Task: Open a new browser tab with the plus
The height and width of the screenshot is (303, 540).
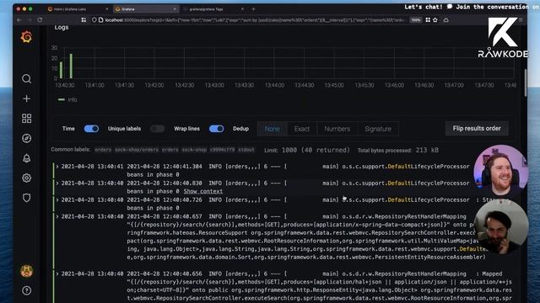Action: [x=253, y=9]
